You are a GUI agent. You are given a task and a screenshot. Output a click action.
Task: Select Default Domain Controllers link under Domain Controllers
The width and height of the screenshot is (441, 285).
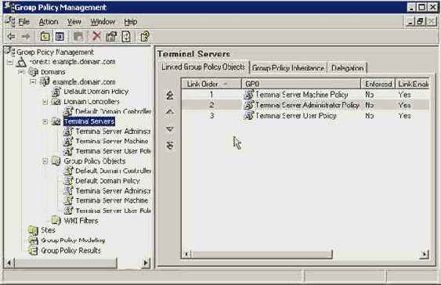point(113,112)
